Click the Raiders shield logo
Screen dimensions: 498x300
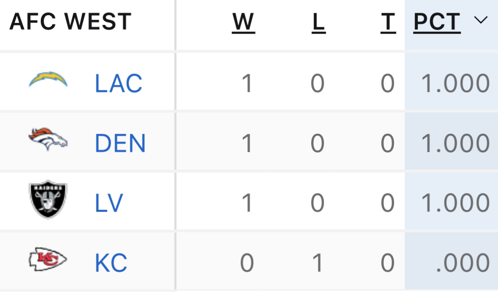[x=48, y=199]
